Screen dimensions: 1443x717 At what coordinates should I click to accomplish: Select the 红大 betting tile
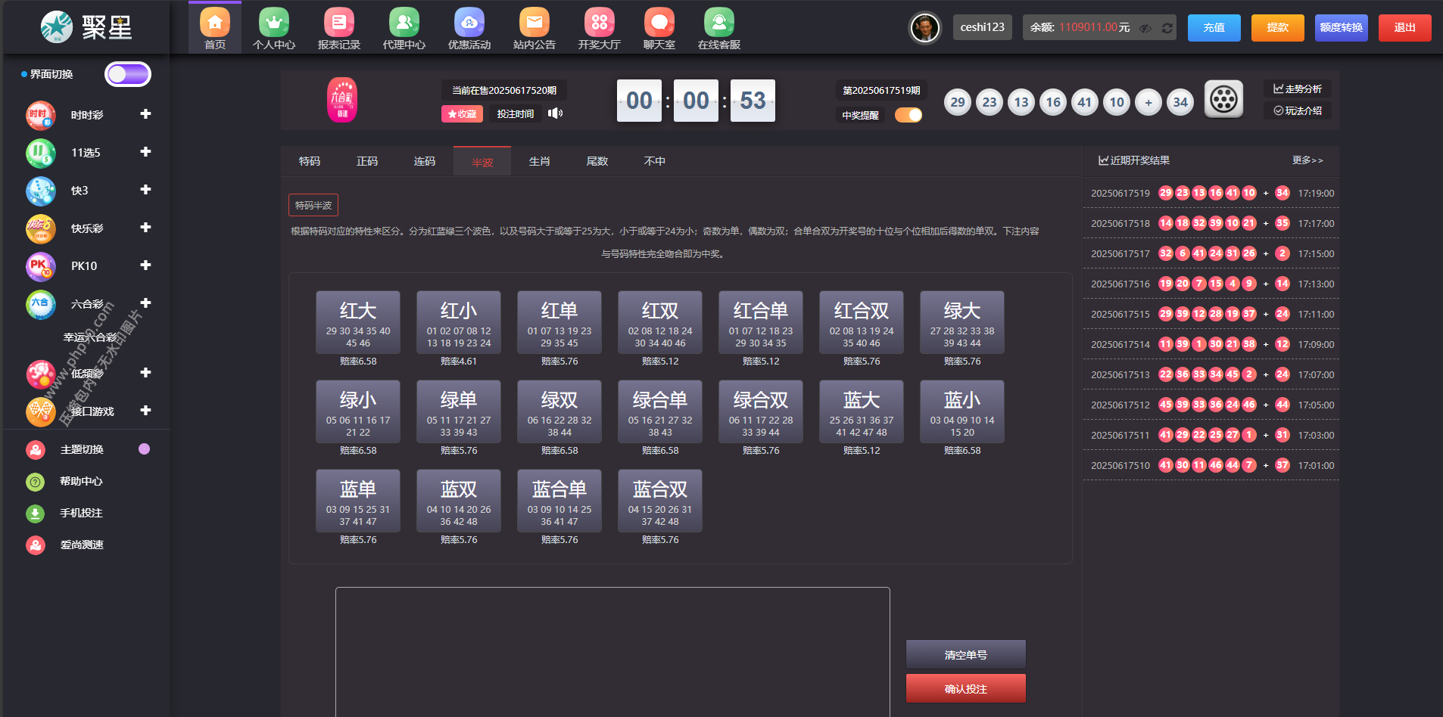pyautogui.click(x=358, y=322)
